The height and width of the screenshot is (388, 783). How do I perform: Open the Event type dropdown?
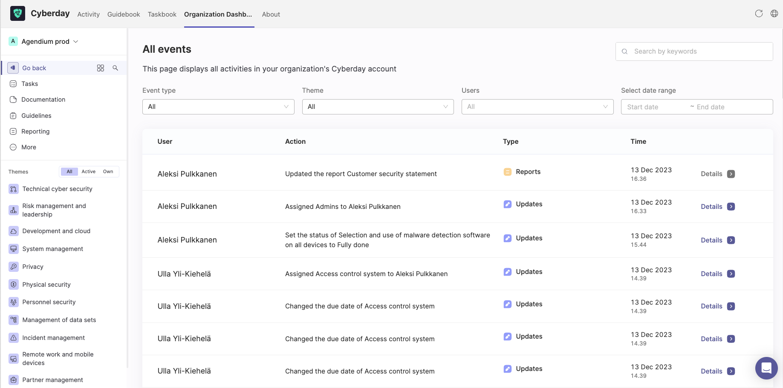click(x=218, y=107)
